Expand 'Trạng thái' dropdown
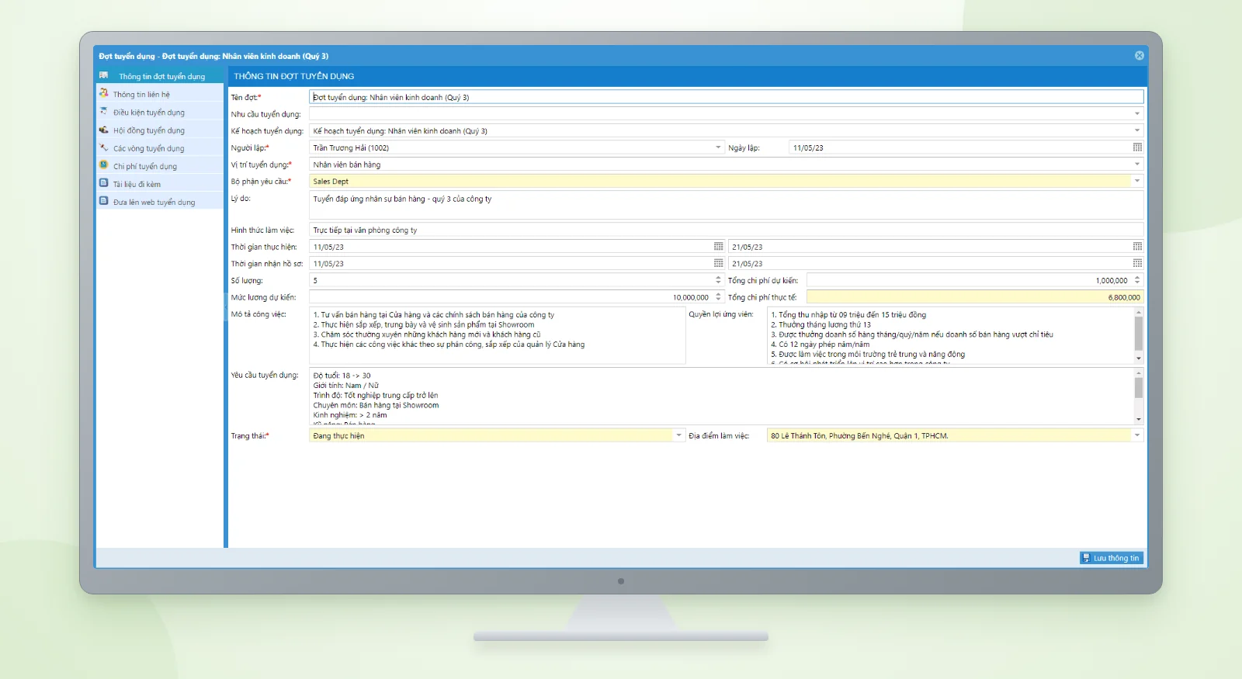 coord(679,435)
